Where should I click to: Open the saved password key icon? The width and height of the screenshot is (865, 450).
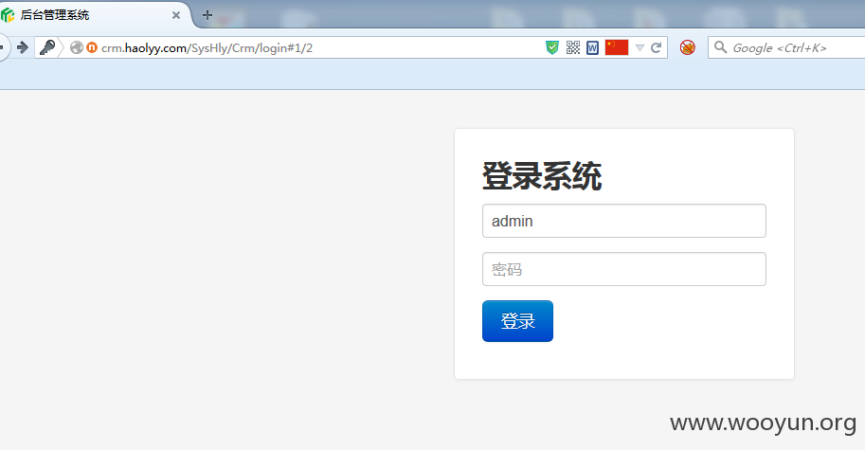pyautogui.click(x=47, y=47)
